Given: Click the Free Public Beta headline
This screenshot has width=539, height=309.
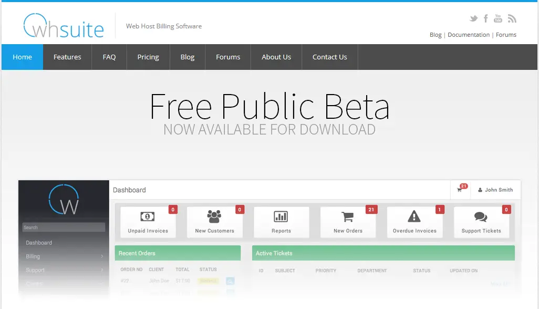Looking at the screenshot, I should click(x=269, y=106).
